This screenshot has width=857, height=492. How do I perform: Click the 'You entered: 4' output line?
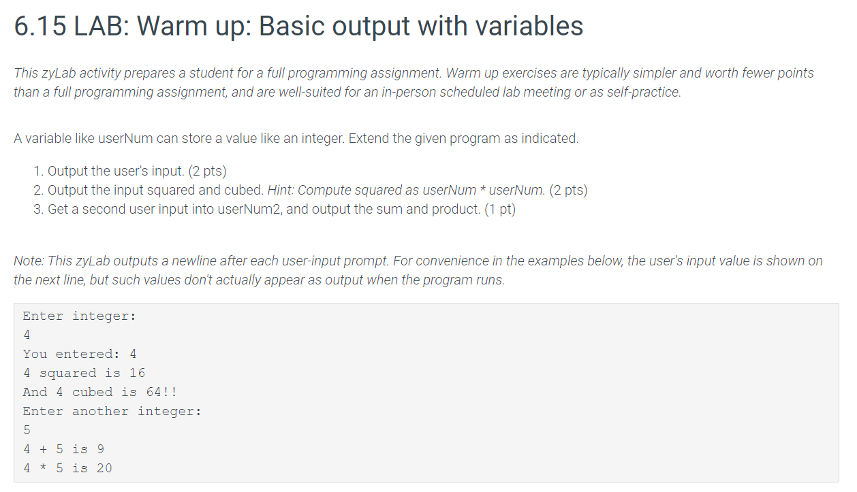click(80, 354)
